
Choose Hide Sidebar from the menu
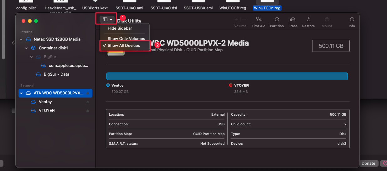tap(120, 28)
